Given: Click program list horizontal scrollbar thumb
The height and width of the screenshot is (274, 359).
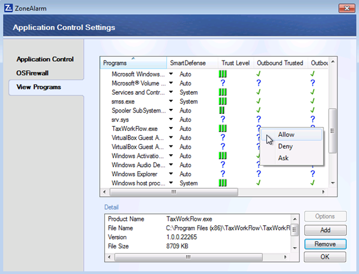Looking at the screenshot, I should (x=174, y=191).
